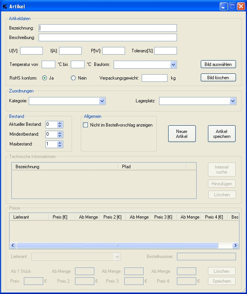
Task: Expand the Lagerplatz combo box
Action: pos(233,101)
